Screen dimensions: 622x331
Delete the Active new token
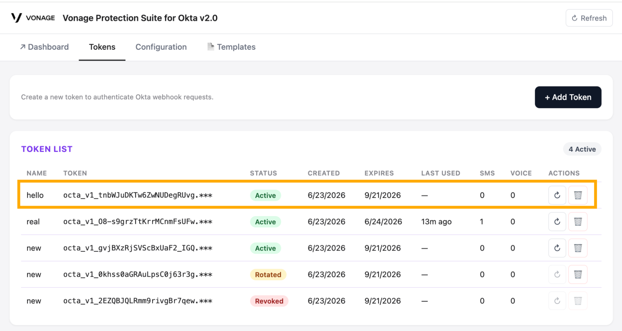coord(578,248)
